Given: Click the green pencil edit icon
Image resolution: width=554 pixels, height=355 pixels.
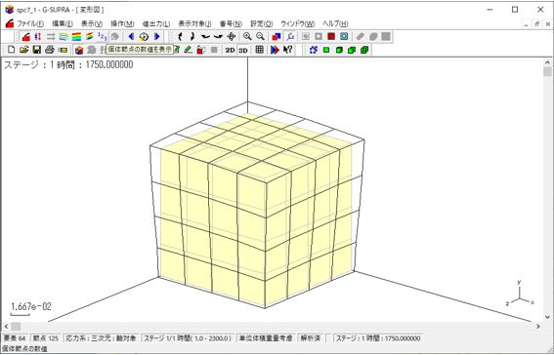Looking at the screenshot, I should coord(189,50).
